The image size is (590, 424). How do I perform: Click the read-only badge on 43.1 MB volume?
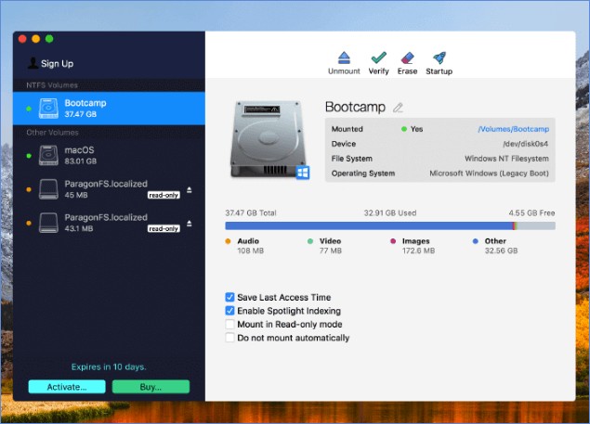[164, 228]
